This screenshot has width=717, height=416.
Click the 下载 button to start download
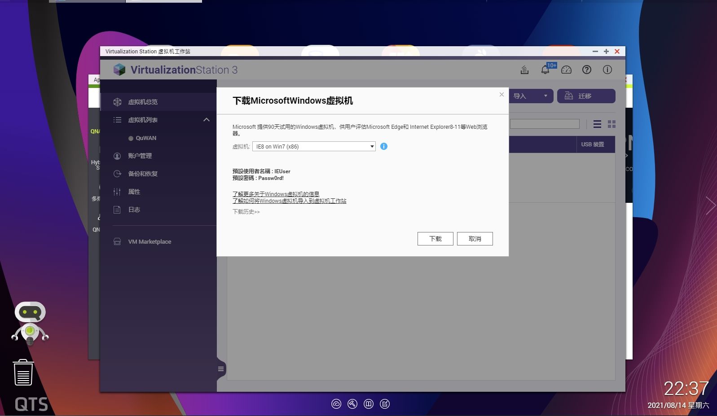point(435,239)
